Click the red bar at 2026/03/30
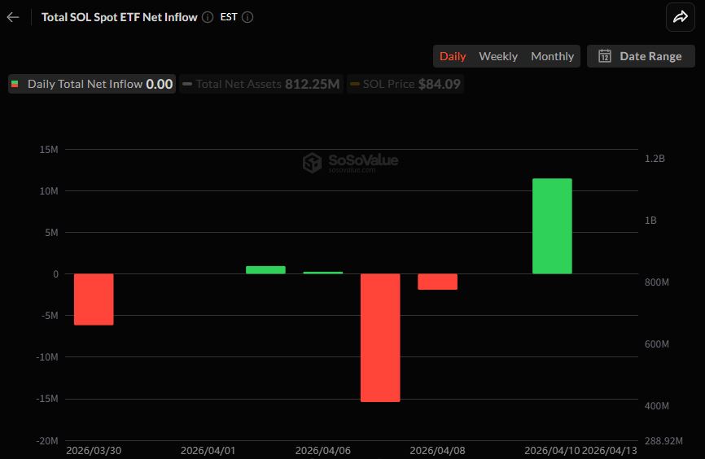 [x=94, y=299]
